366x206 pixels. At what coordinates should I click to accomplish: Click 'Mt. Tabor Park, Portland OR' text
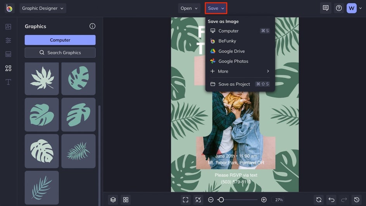point(236,163)
